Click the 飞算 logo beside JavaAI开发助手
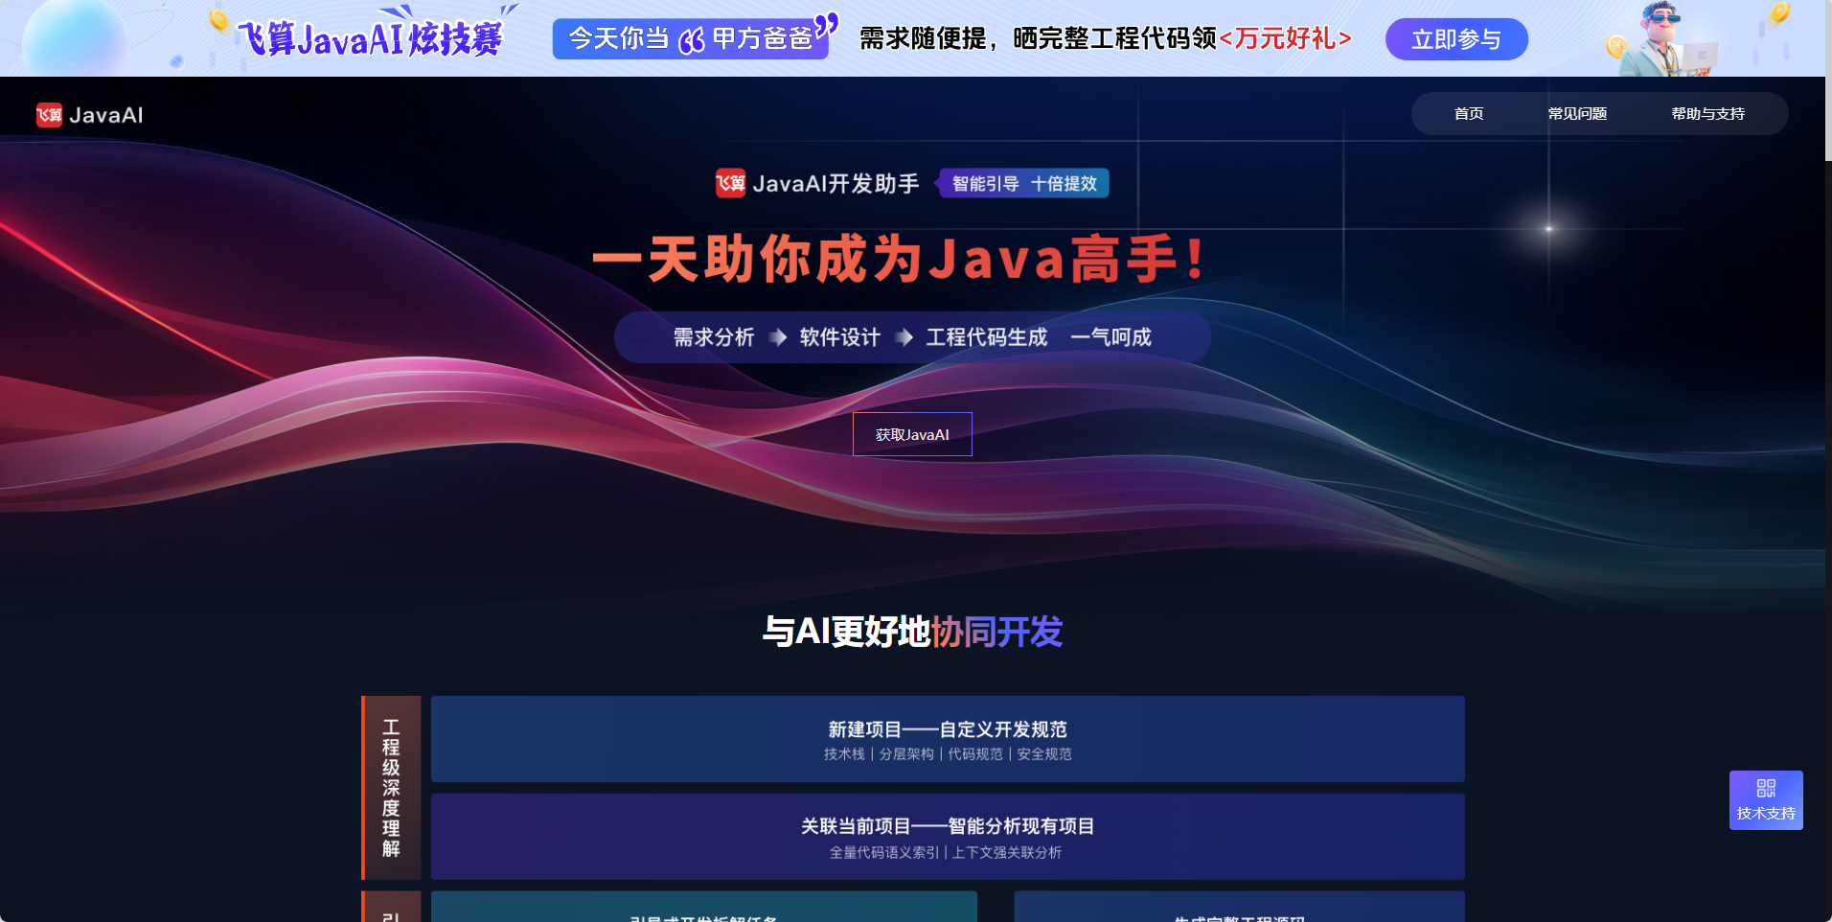 click(730, 183)
